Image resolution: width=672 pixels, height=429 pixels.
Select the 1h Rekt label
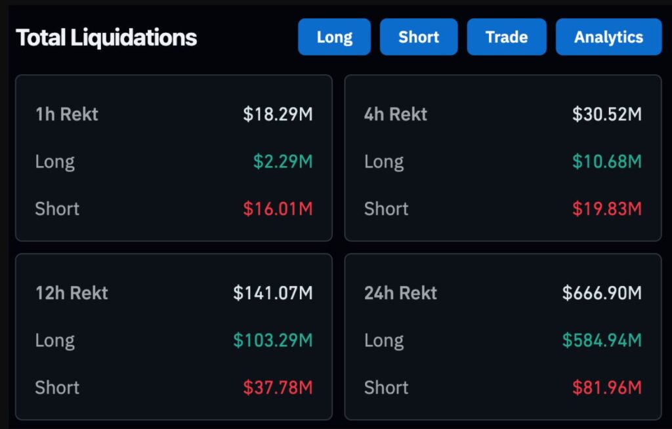pos(67,114)
